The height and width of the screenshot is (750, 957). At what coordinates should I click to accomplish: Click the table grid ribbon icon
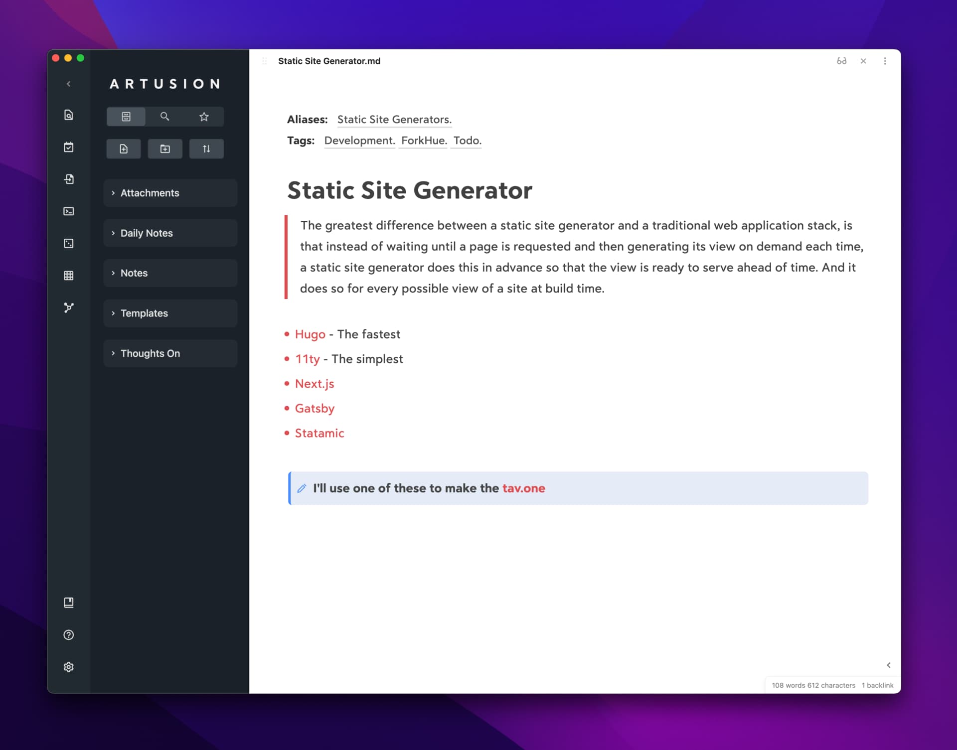point(69,276)
